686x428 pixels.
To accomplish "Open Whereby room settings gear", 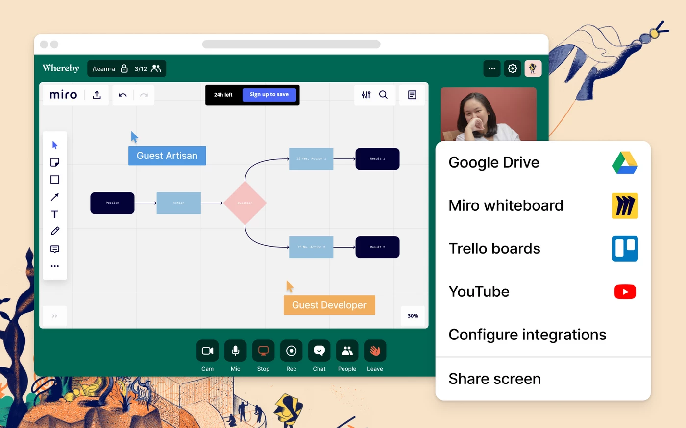I will click(x=513, y=68).
